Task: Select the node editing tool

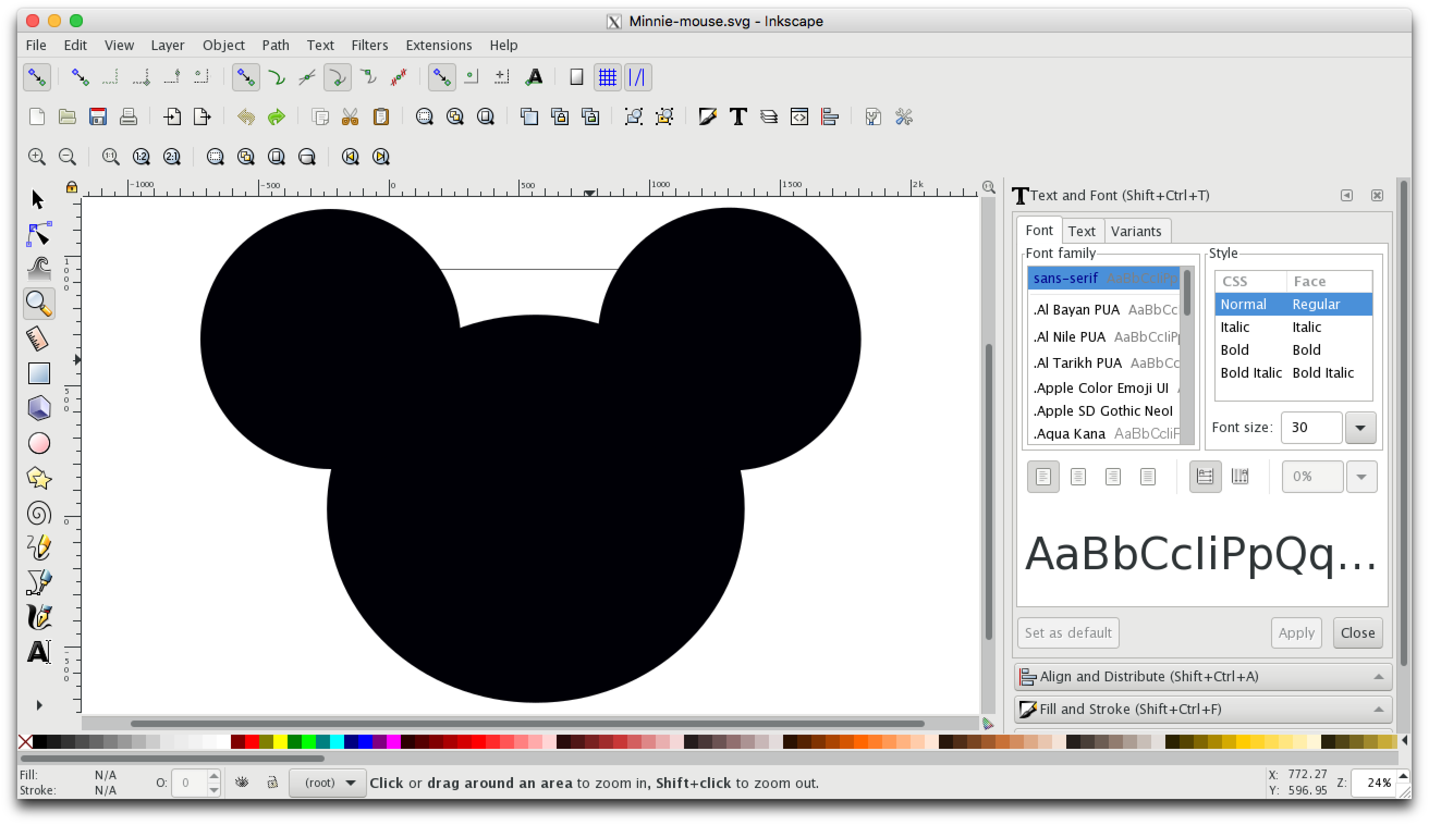Action: pos(38,234)
